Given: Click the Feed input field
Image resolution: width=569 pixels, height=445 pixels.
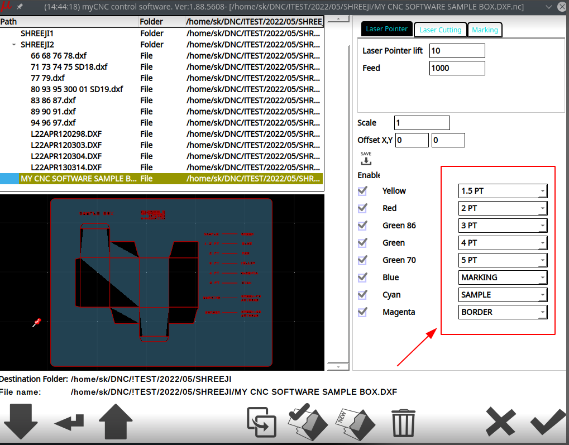Looking at the screenshot, I should click(x=457, y=68).
